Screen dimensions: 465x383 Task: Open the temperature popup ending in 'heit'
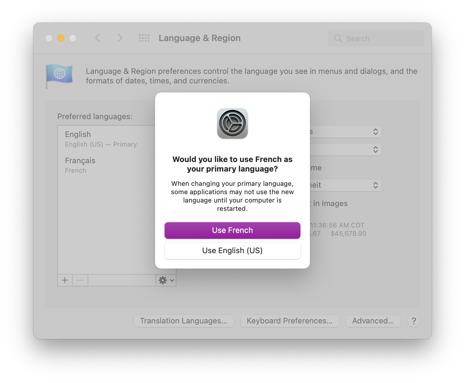coord(346,185)
